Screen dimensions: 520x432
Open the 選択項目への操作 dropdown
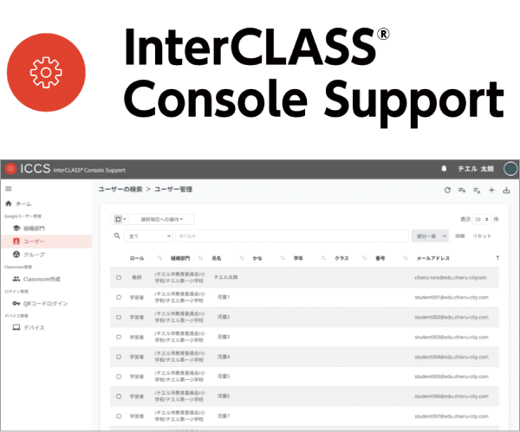tap(162, 219)
